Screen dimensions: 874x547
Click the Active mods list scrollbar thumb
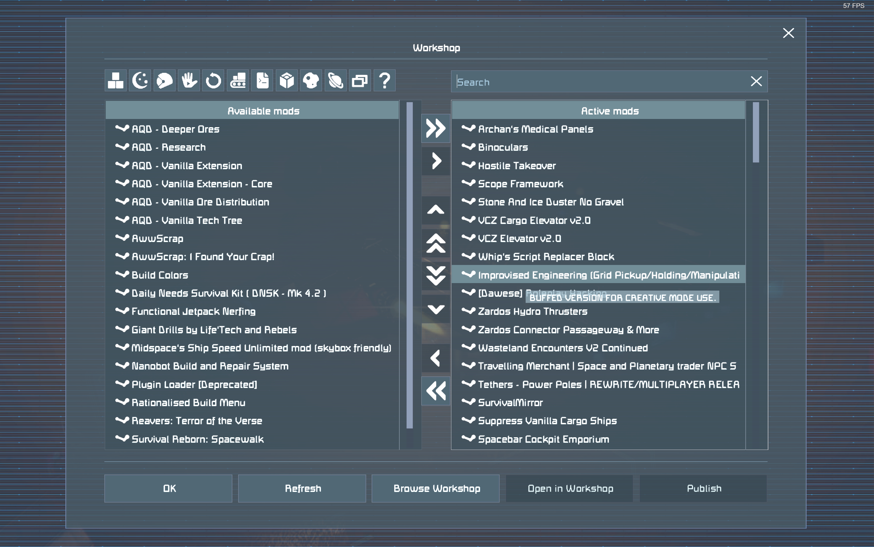(x=756, y=132)
